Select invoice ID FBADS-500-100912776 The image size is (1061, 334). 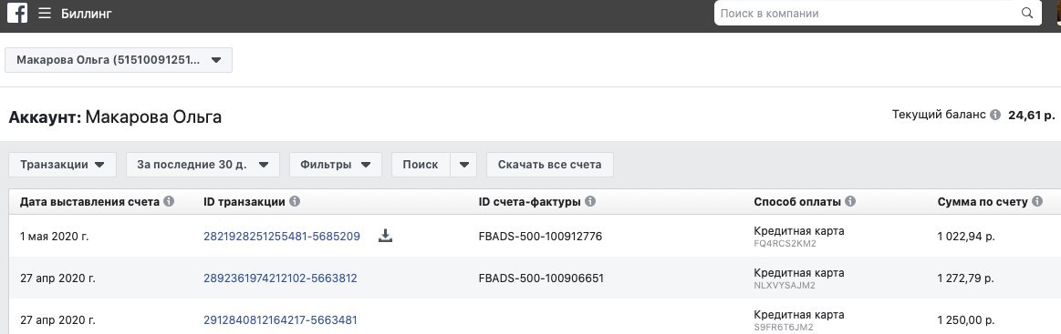[x=540, y=236]
